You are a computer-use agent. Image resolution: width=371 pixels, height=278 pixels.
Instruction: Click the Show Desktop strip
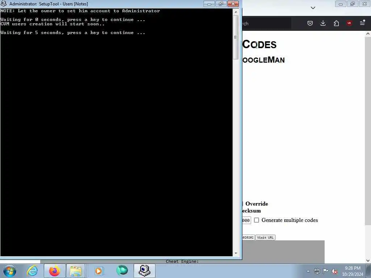[368, 271]
